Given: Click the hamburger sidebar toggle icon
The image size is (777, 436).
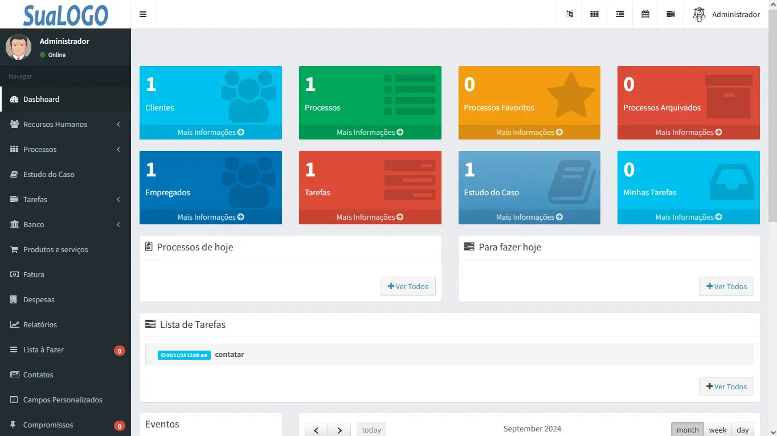Looking at the screenshot, I should 143,14.
